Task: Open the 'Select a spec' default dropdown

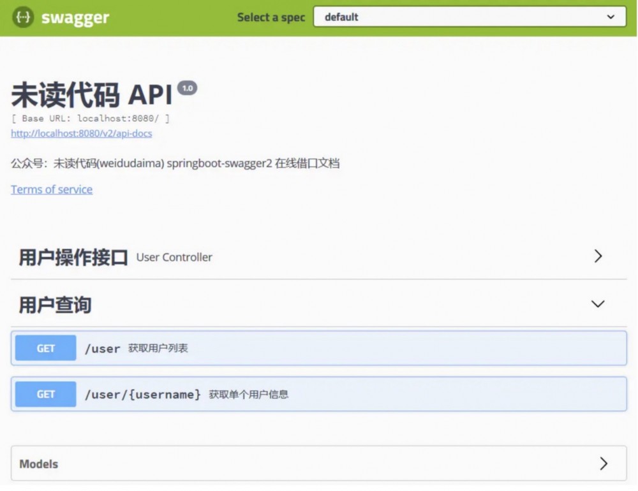Action: coord(470,17)
